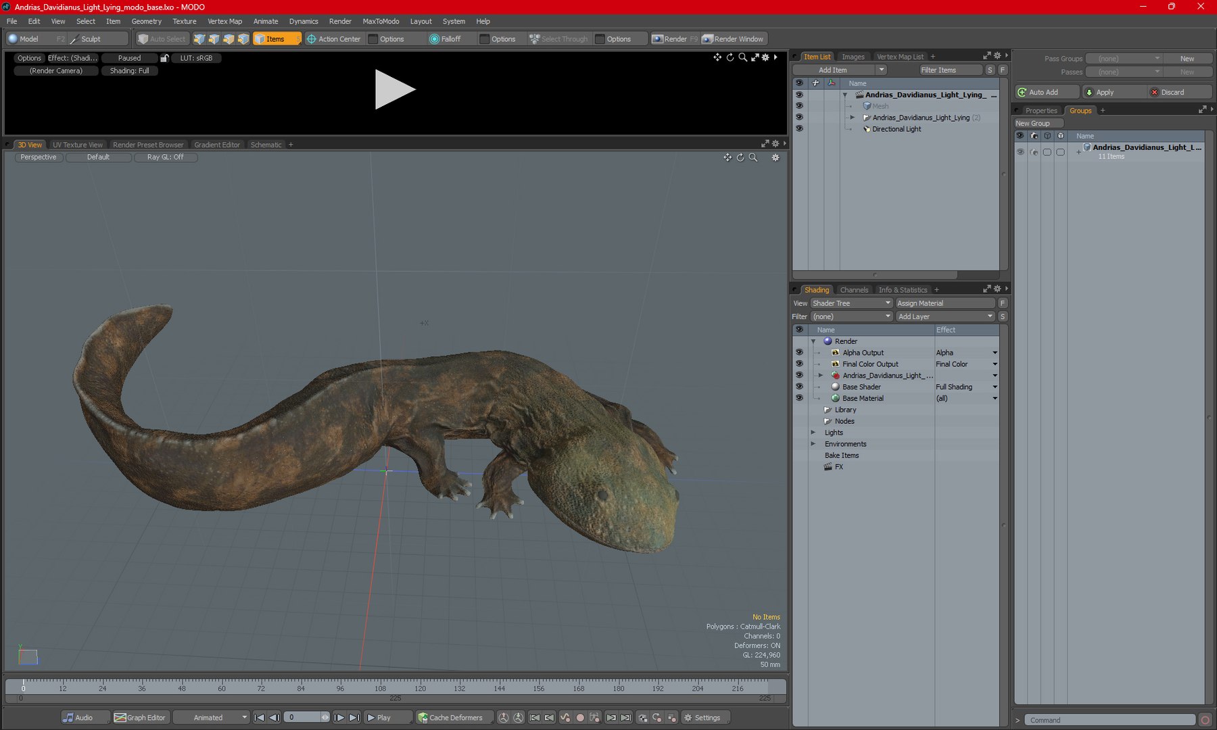This screenshot has height=730, width=1217.
Task: Expand the Environments node
Action: (813, 444)
